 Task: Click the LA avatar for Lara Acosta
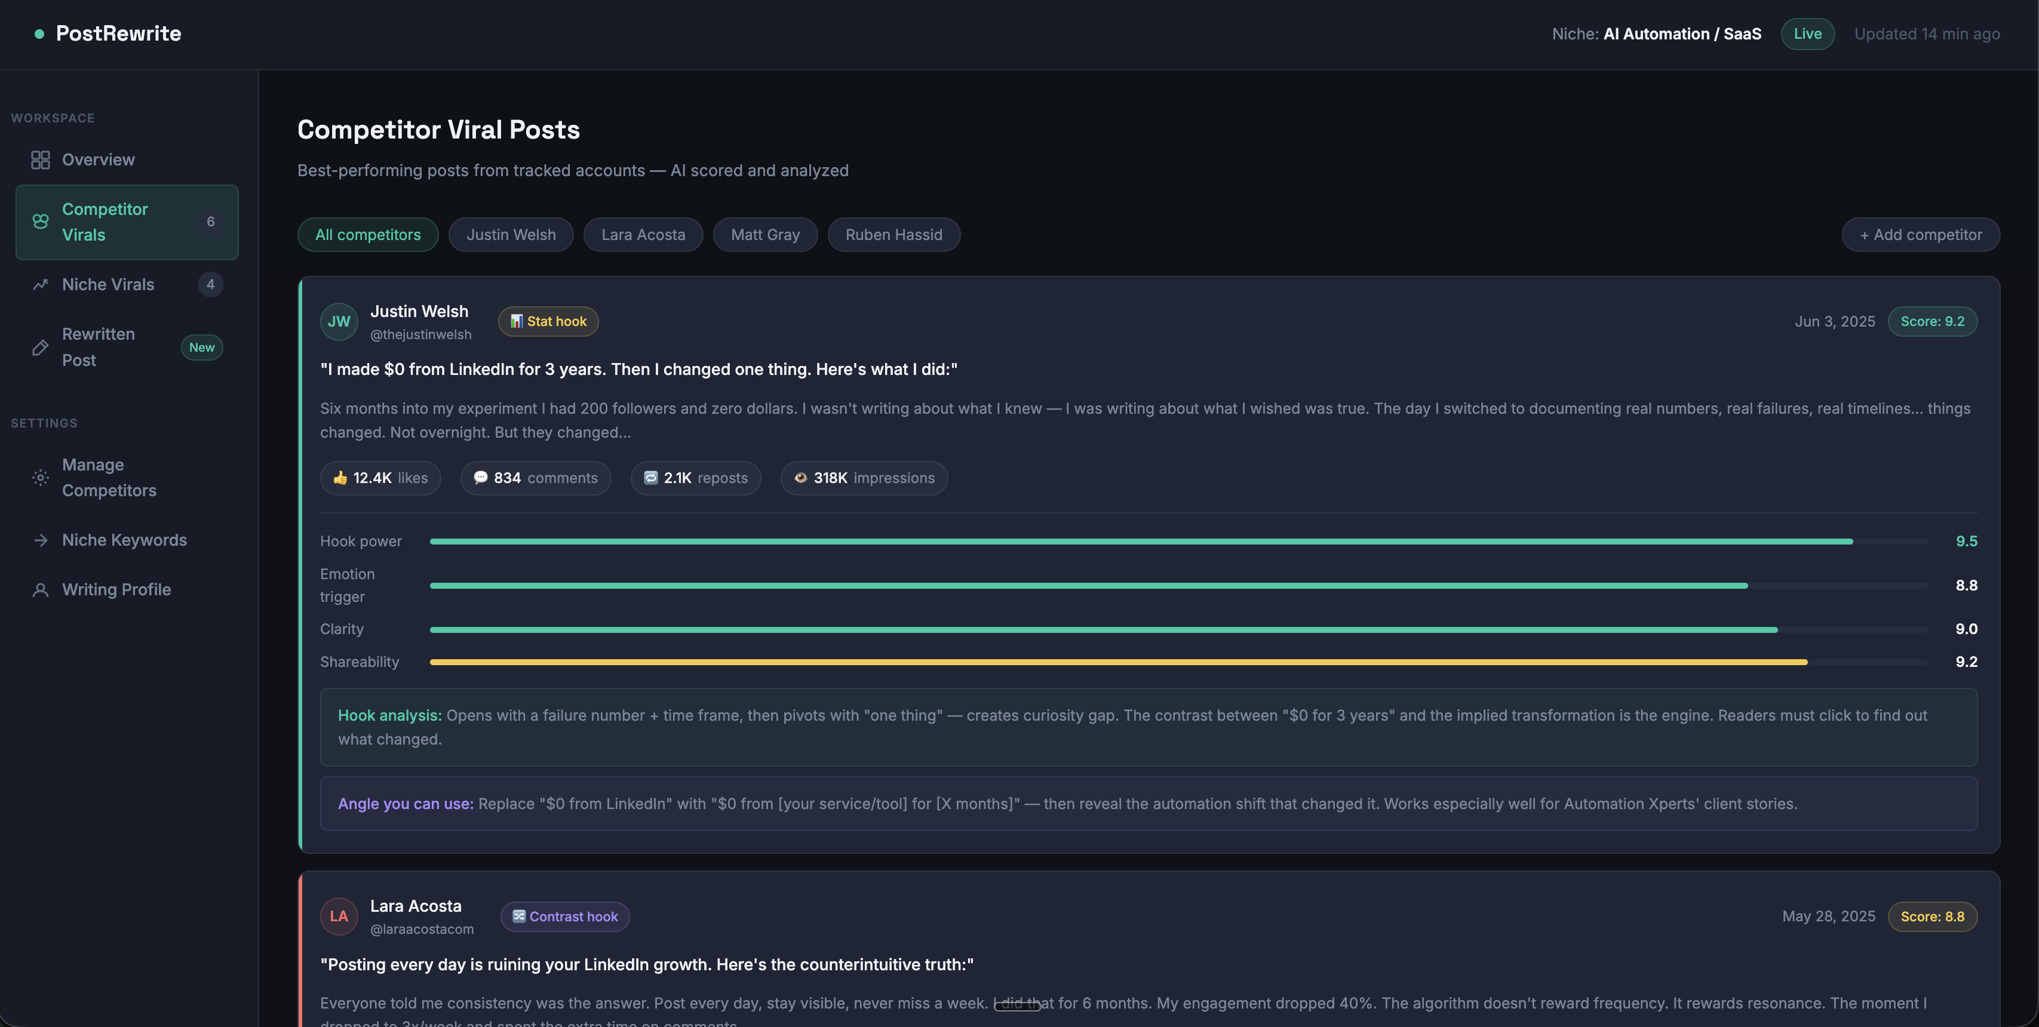point(339,916)
